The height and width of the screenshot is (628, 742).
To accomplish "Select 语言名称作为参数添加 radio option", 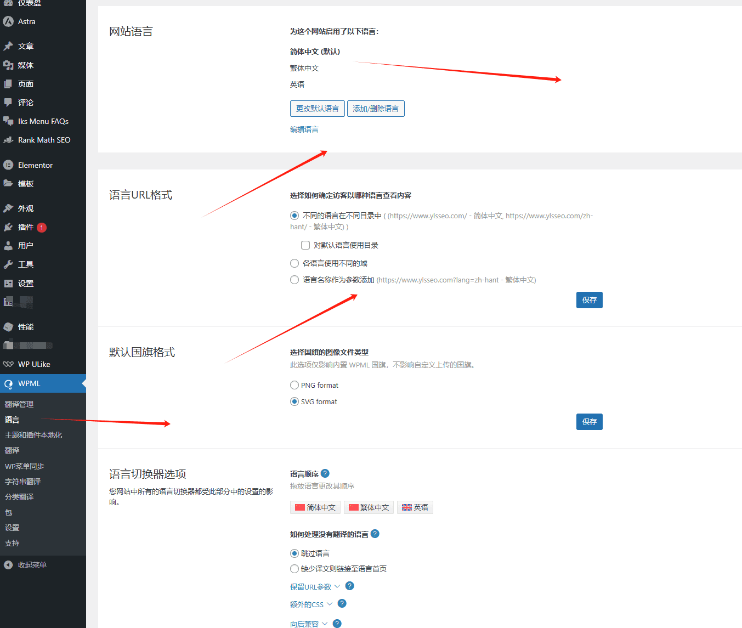I will tap(294, 280).
